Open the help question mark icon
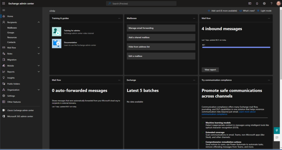Viewport: 282px width, 150px height. tap(271, 3)
